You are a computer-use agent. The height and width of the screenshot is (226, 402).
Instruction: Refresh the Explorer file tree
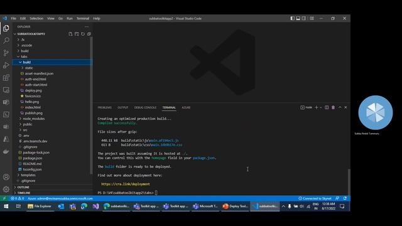pos(83,34)
